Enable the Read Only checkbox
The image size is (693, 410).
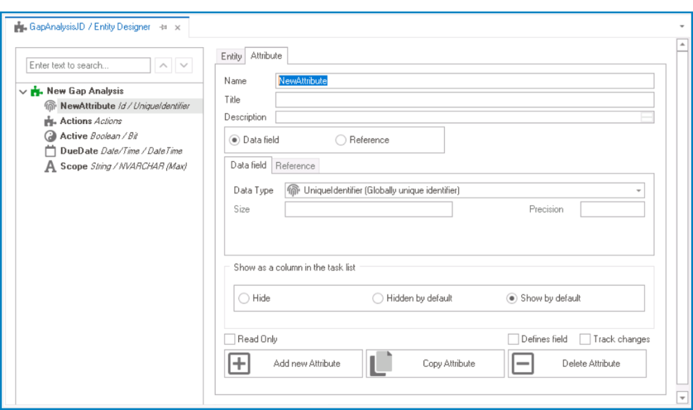tap(230, 339)
